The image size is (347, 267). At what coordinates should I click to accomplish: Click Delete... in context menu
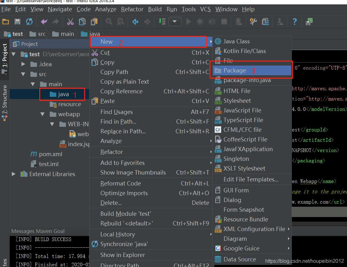pos(151,203)
